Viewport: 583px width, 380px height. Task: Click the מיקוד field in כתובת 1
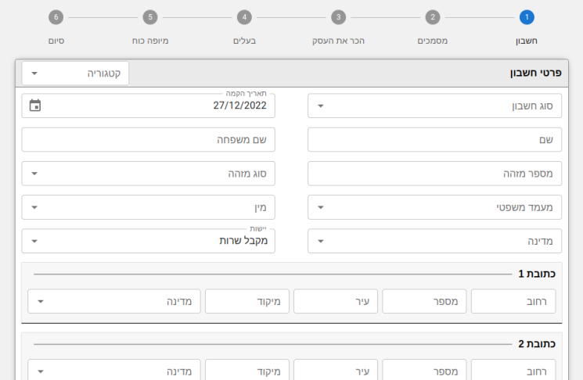tap(247, 301)
